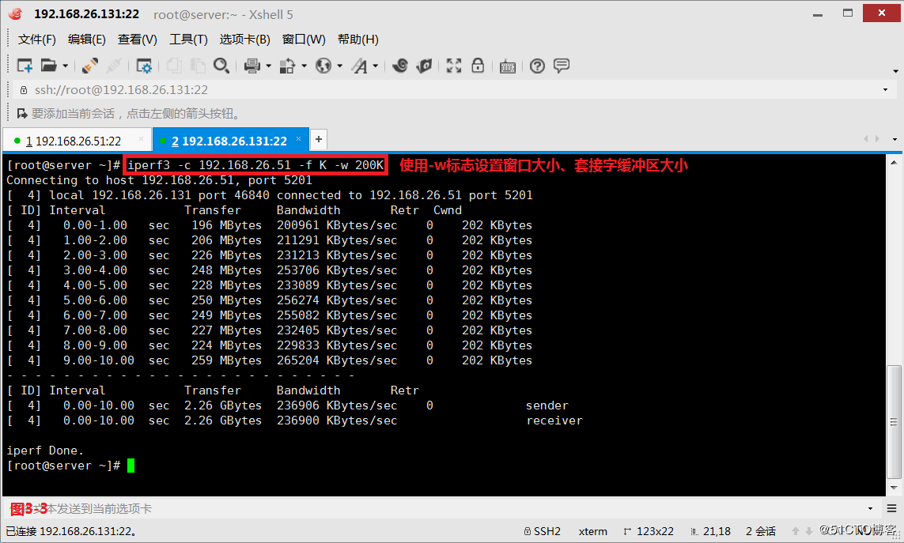Click the color scheme icon
Viewport: 904px width, 543px height.
[x=287, y=66]
